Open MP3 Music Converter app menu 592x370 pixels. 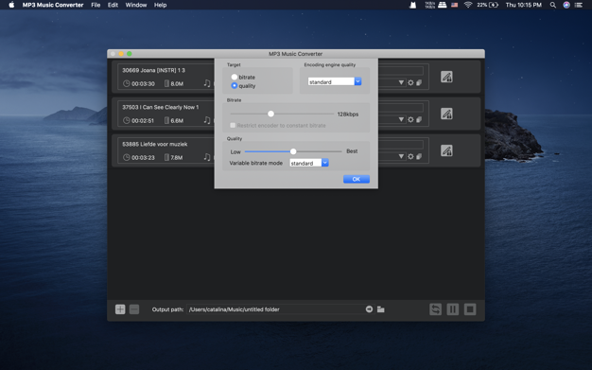(x=53, y=5)
